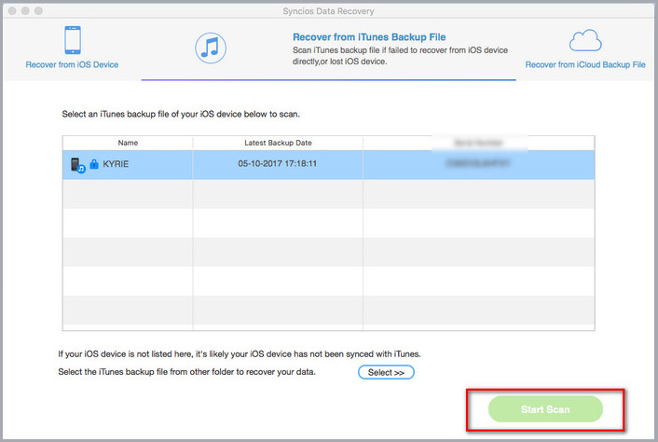
Task: Select Recover from iTunes Backup File heading
Action: [369, 37]
